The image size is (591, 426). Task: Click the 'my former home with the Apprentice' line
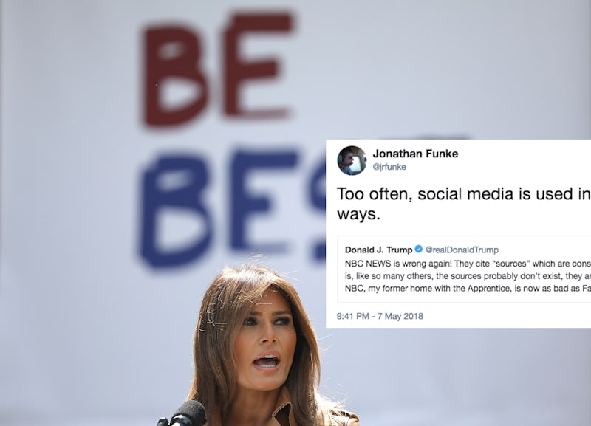point(468,289)
